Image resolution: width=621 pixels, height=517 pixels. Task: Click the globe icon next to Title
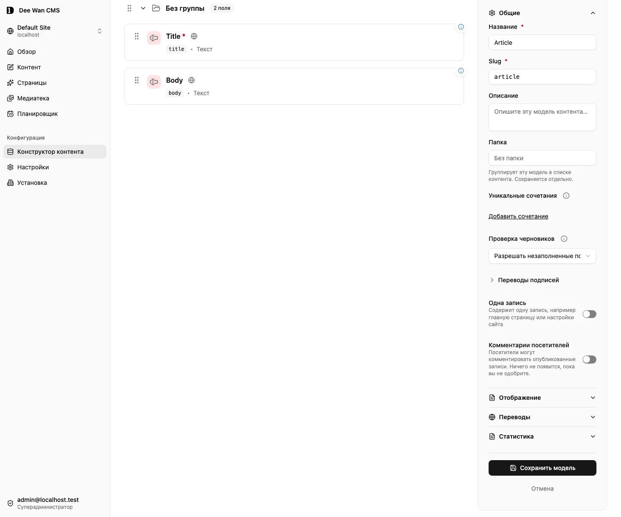(194, 36)
